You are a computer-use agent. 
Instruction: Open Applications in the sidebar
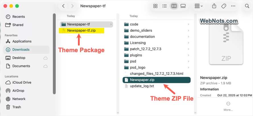[26, 41]
